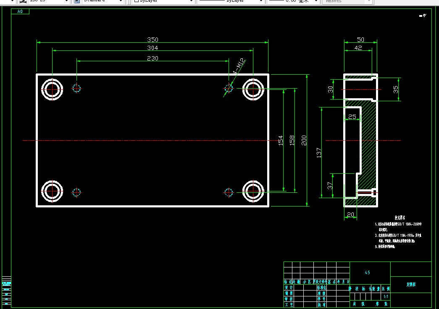Click the 工艺 cell in title block
The image size is (439, 309).
(289, 304)
